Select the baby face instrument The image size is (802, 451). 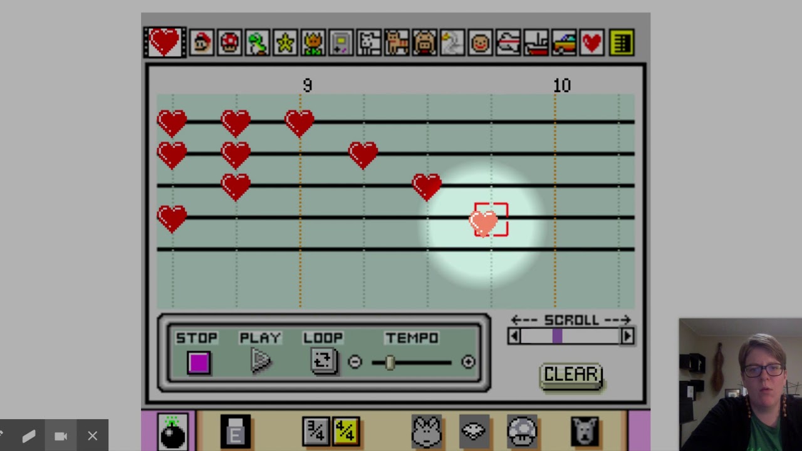click(x=481, y=43)
